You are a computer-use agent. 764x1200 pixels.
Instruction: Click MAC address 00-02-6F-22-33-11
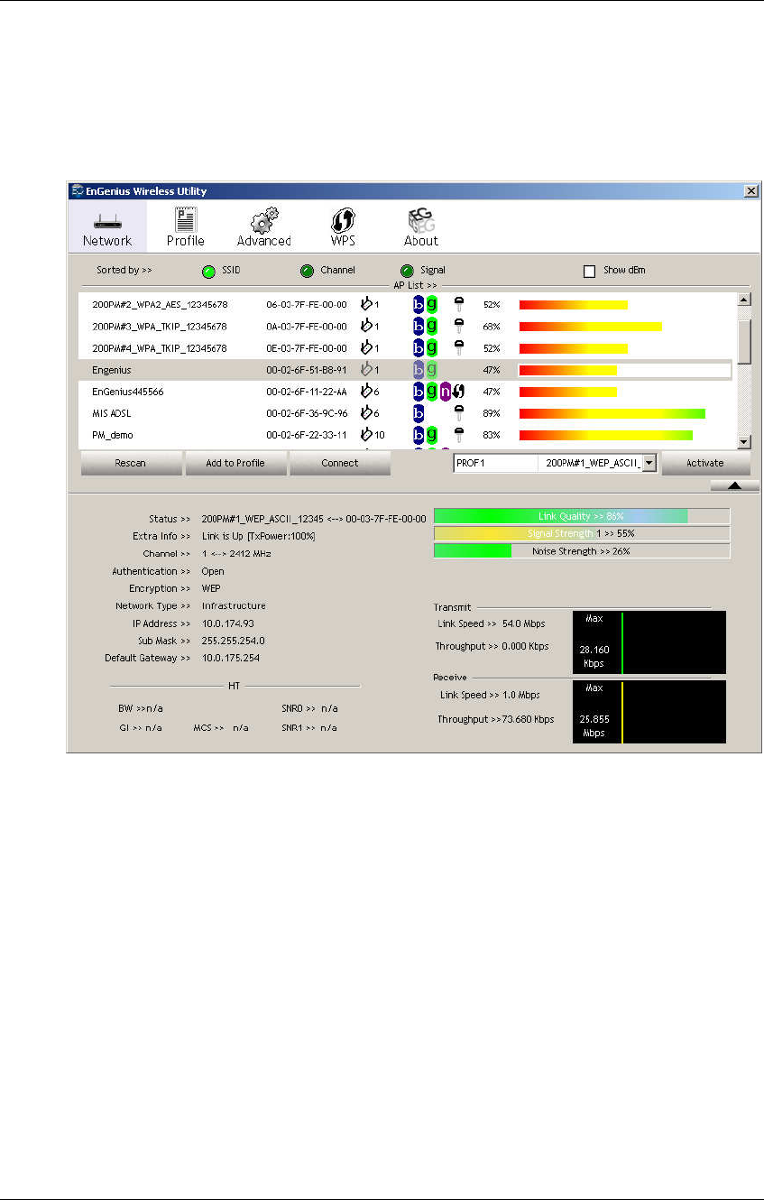click(307, 435)
